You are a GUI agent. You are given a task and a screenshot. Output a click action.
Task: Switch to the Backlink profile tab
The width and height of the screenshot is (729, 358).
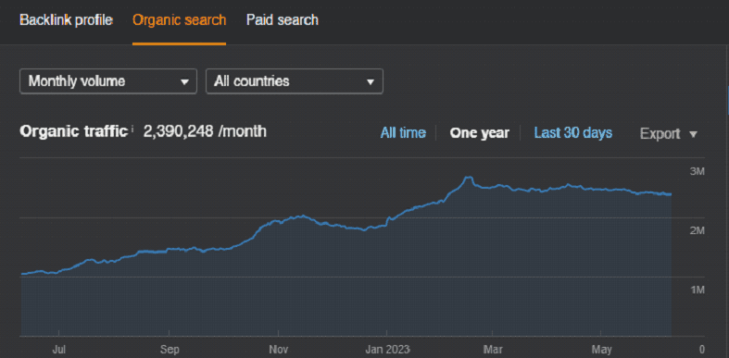click(x=66, y=20)
